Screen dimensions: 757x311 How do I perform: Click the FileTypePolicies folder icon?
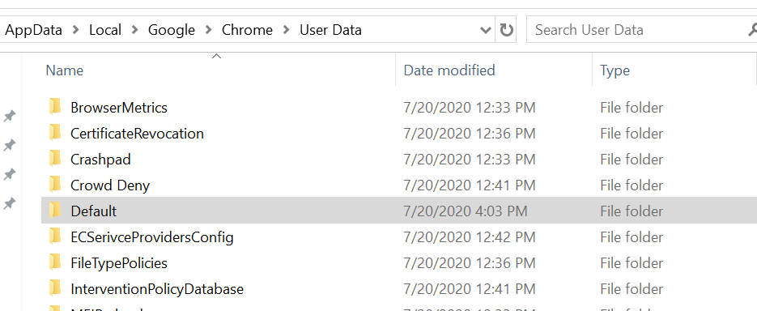56,262
